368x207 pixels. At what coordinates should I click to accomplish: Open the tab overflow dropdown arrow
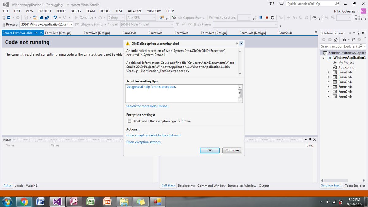(316, 33)
